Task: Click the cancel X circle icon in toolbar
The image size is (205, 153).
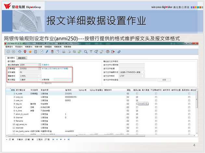Action: click(x=13, y=52)
